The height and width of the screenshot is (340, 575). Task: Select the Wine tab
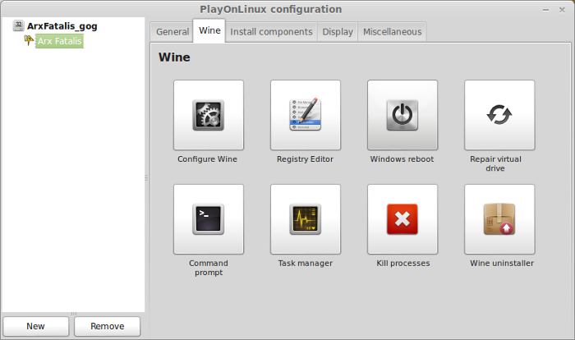(x=209, y=30)
